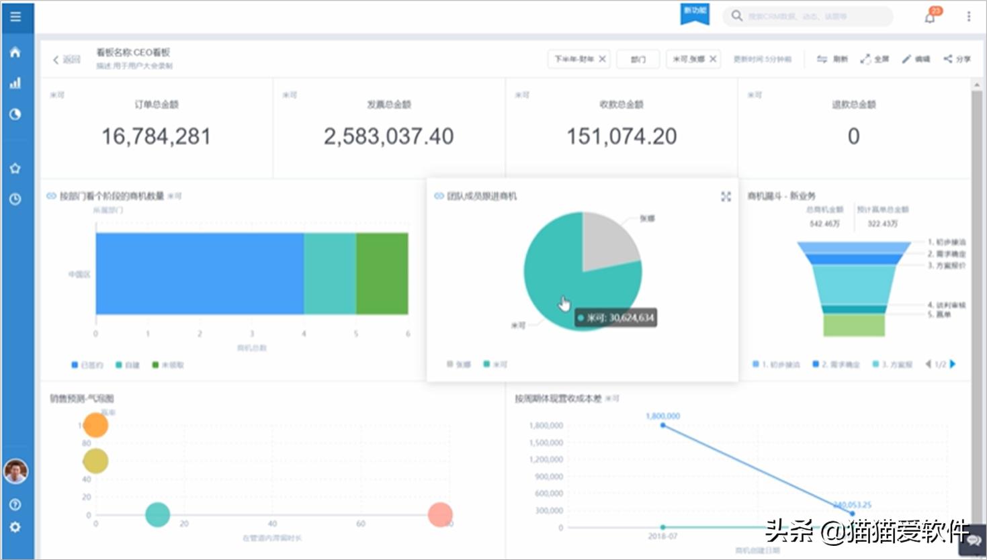The width and height of the screenshot is (987, 560).
Task: Open favorites via the sidebar star icon
Action: (15, 169)
